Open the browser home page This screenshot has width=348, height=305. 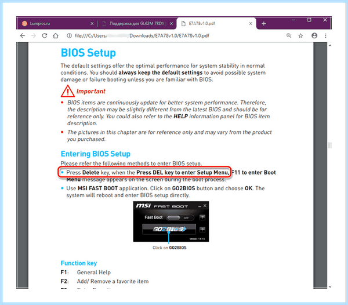coord(56,36)
